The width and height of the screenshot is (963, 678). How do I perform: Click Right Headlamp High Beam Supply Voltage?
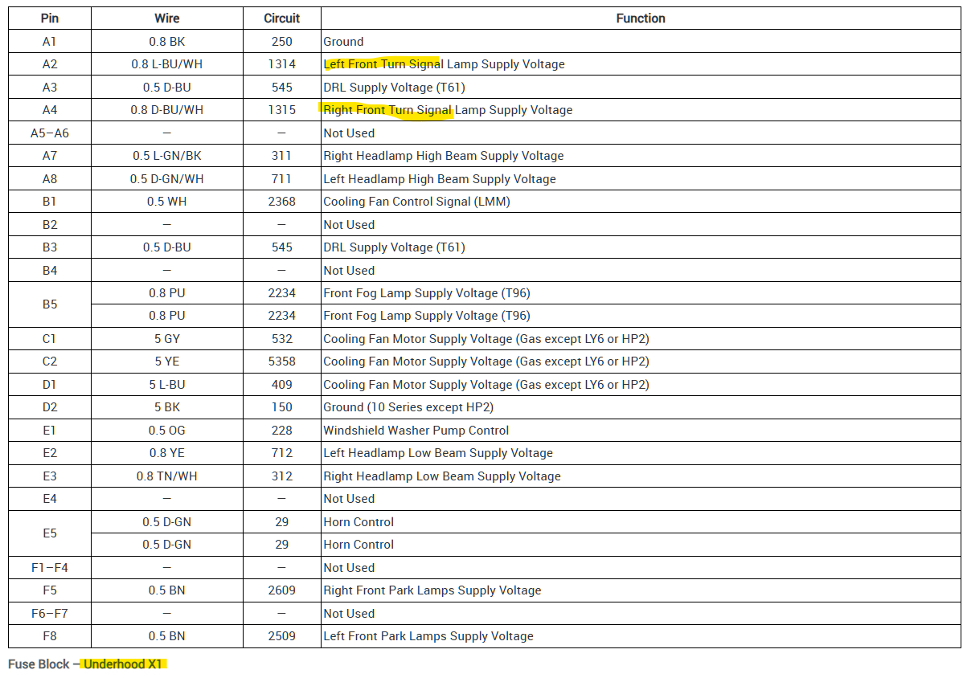click(x=444, y=156)
